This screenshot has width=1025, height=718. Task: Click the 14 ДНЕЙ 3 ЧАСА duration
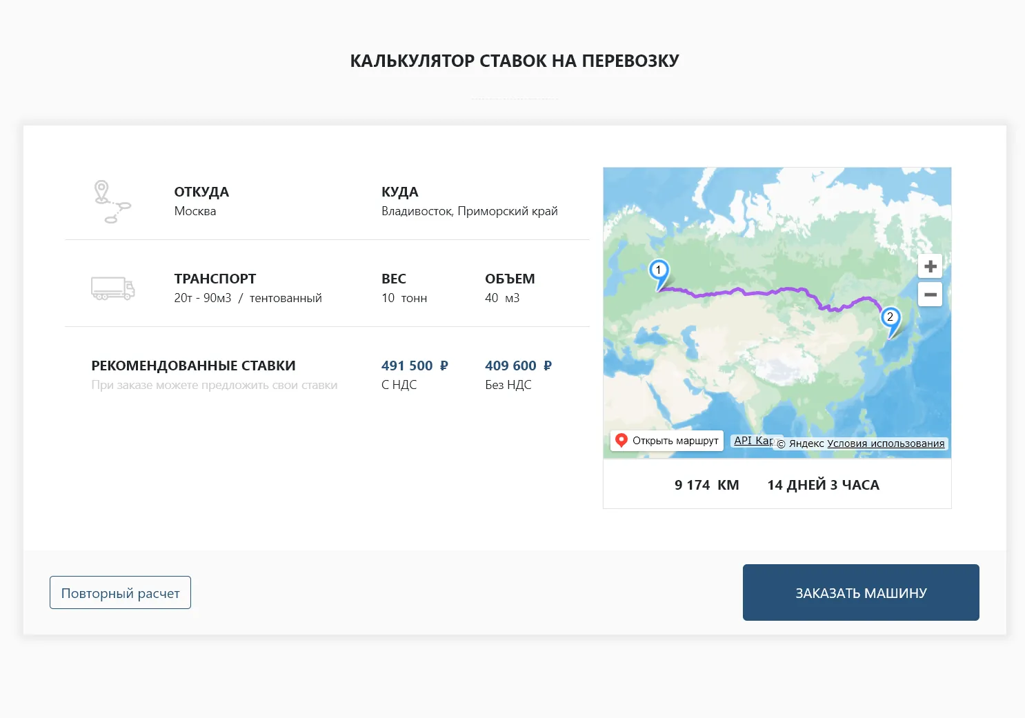[823, 485]
